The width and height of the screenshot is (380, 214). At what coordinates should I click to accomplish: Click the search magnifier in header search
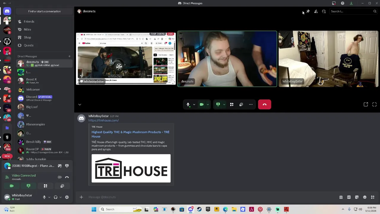375,11
